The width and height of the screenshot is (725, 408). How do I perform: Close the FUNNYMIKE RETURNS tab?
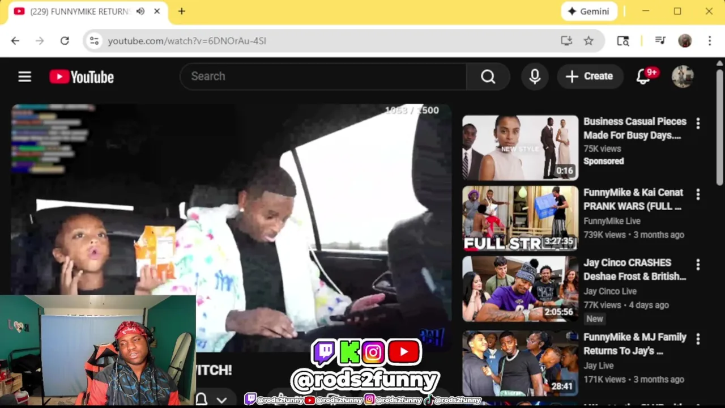157,11
